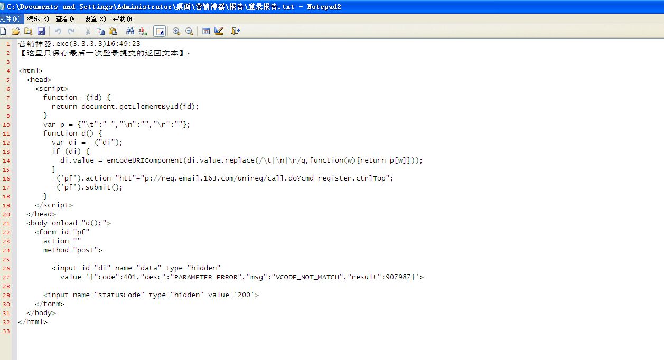Screen dimensions: 664x360
Task: Zoom out with the magnifier minus icon
Action: click(x=189, y=32)
